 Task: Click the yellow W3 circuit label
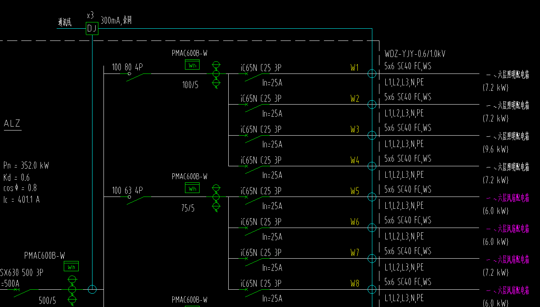click(x=355, y=129)
